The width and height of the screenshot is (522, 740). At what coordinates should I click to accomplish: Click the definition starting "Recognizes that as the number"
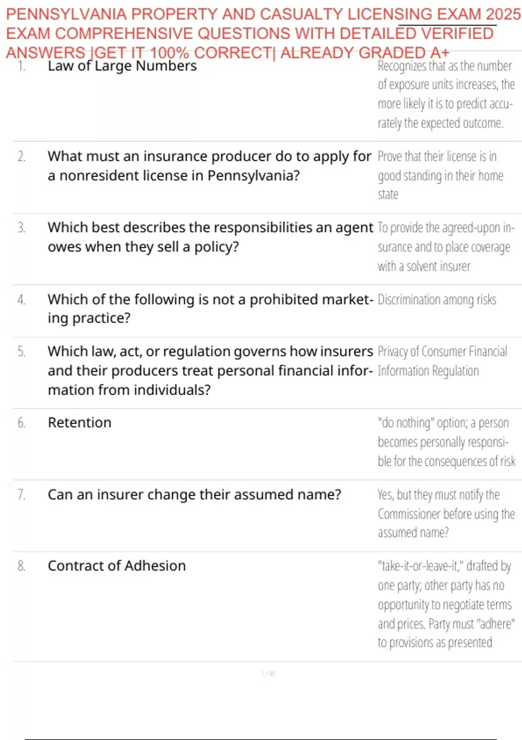tap(445, 94)
